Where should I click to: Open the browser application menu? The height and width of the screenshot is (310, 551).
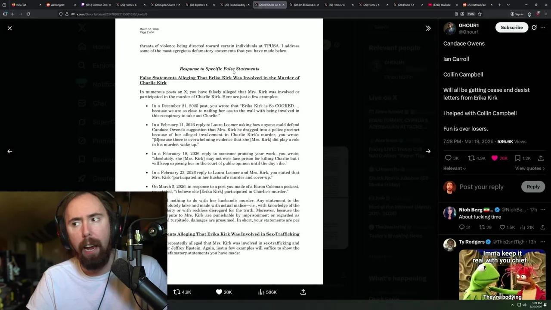tap(545, 14)
